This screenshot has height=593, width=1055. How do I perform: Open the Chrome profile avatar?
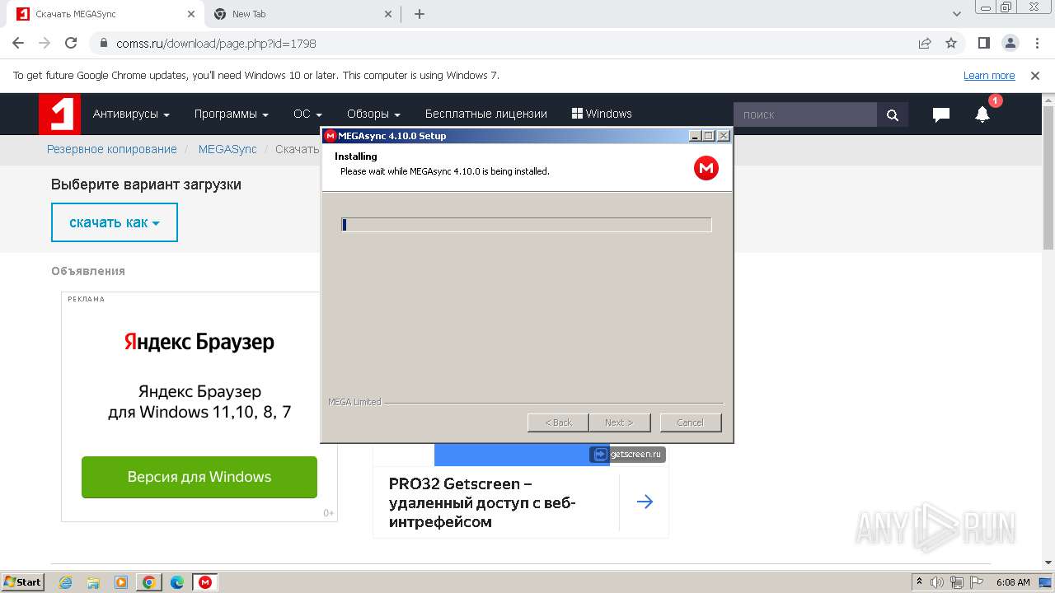coord(1010,43)
